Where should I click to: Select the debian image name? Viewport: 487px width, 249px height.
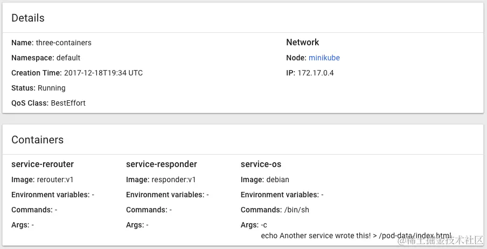pos(279,179)
